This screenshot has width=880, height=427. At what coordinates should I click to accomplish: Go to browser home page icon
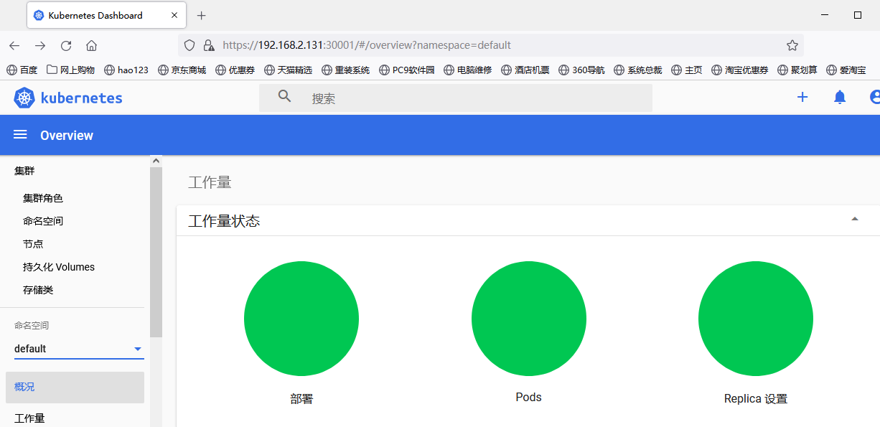(91, 45)
